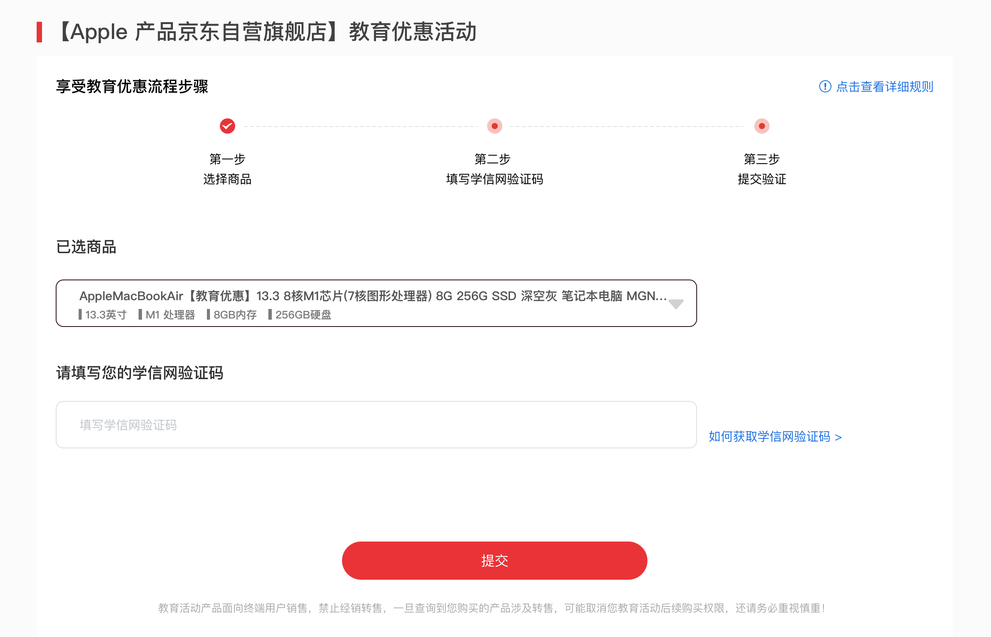This screenshot has height=637, width=991.
Task: Click the step one checkmark indicator
Action: tap(228, 126)
